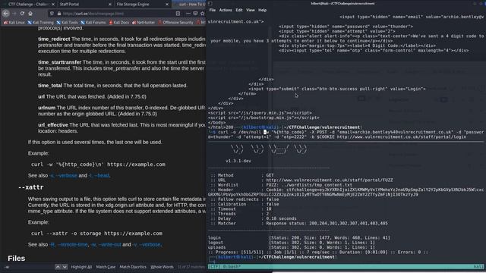Switch to CTF Challenge browser tab

28,5
